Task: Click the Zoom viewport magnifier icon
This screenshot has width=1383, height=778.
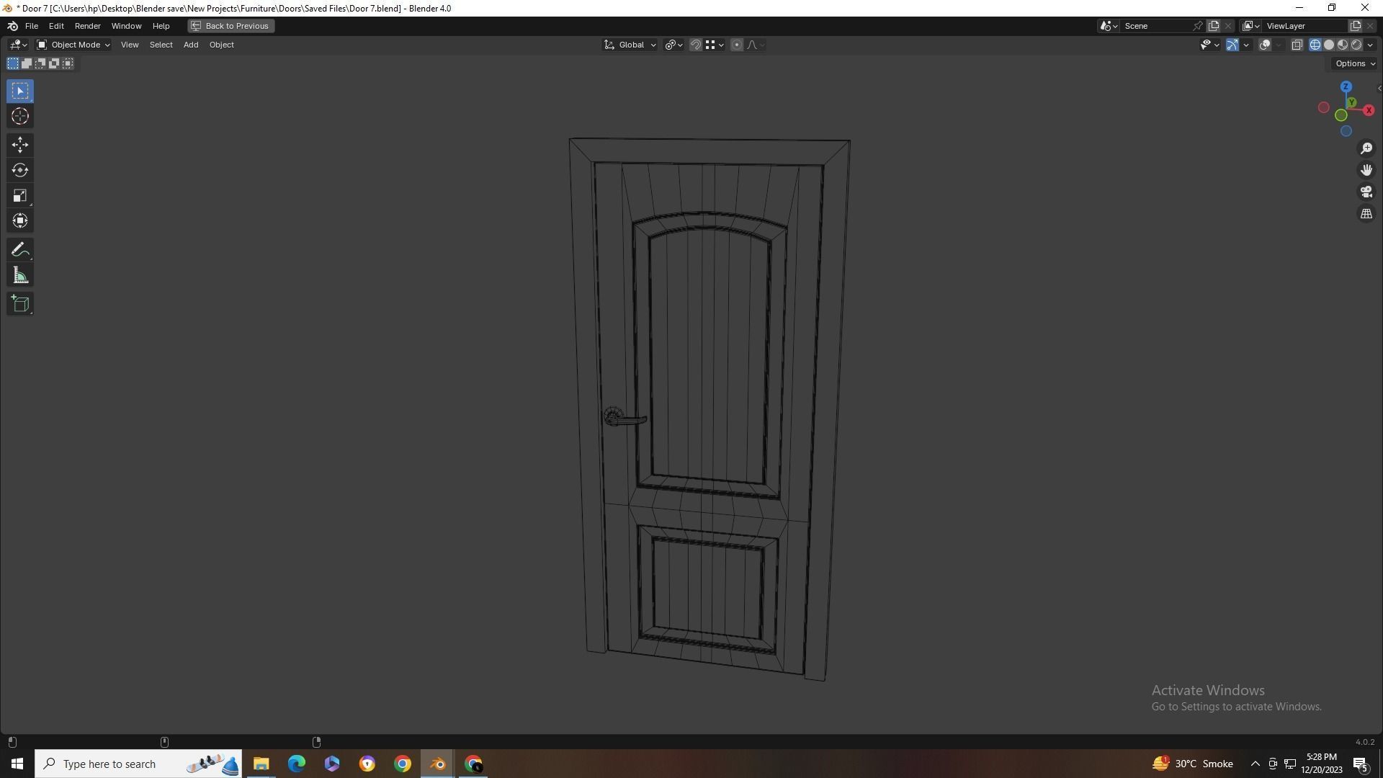Action: point(1366,148)
